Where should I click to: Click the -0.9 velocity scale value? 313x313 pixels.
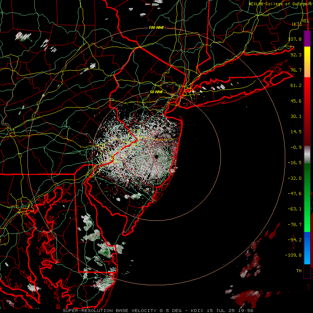tap(296, 147)
